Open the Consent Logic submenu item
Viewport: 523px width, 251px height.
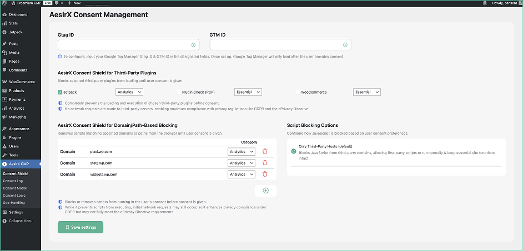click(x=14, y=196)
